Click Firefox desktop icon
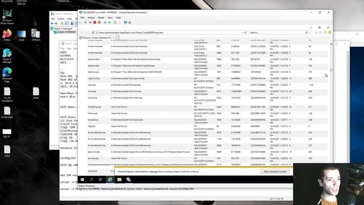This screenshot has height=205, width=364. 7,35
